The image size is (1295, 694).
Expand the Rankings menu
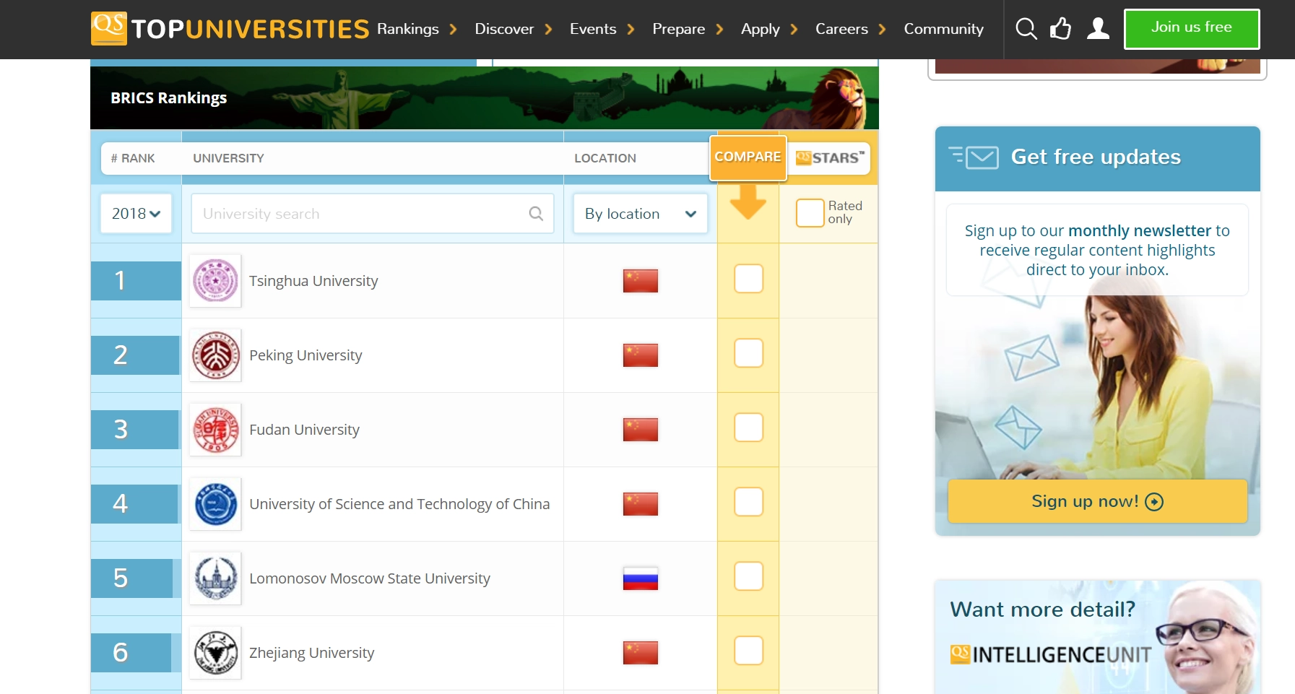click(416, 29)
